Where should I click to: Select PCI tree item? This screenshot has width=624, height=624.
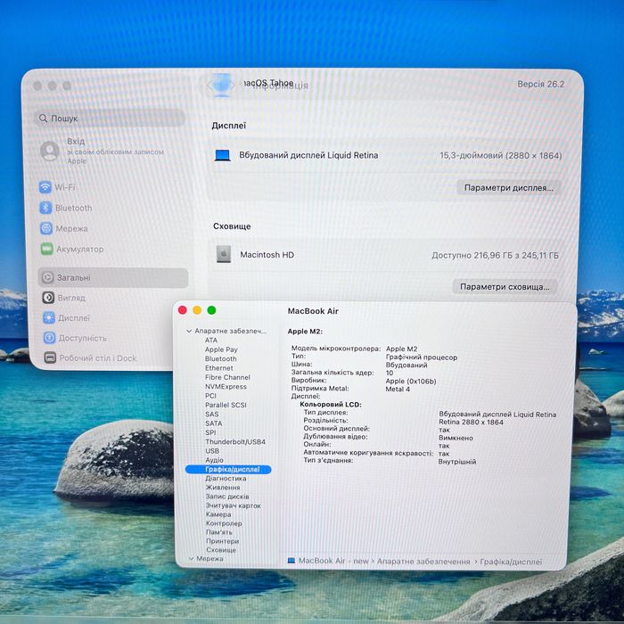(x=210, y=396)
